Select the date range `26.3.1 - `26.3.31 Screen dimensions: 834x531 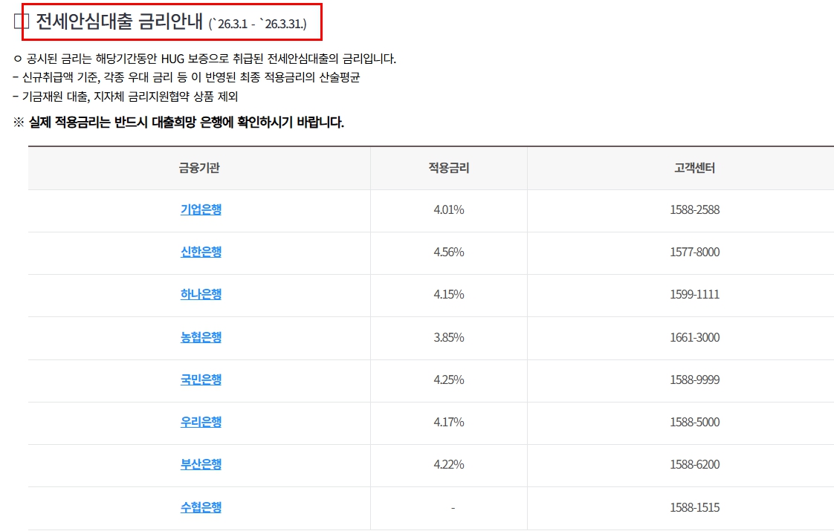tap(257, 24)
